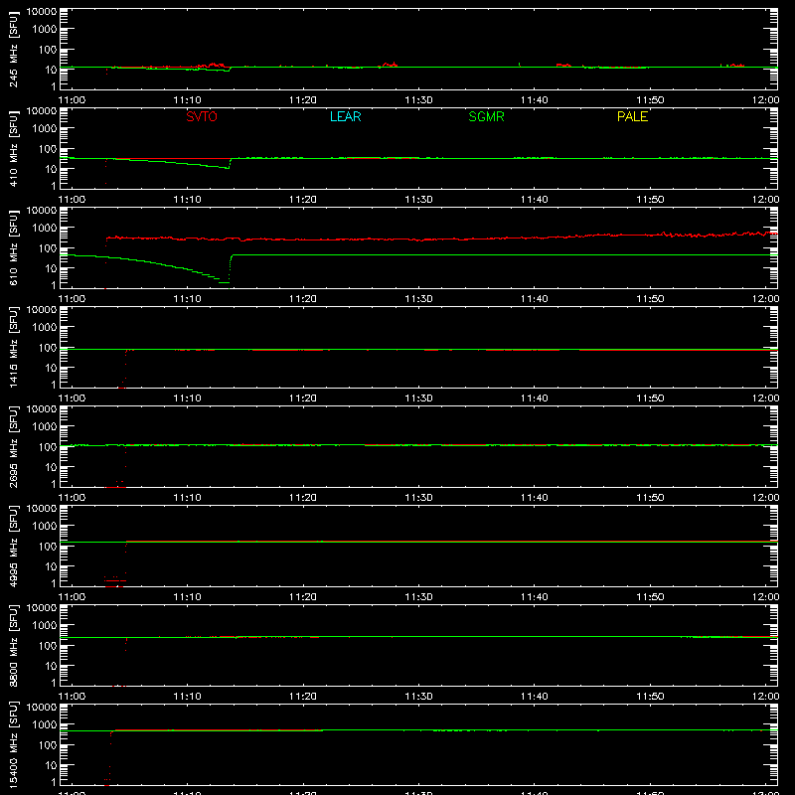Click the green declining curve in 410 MHz plot
795x795 pixels.
pyautogui.click(x=172, y=162)
